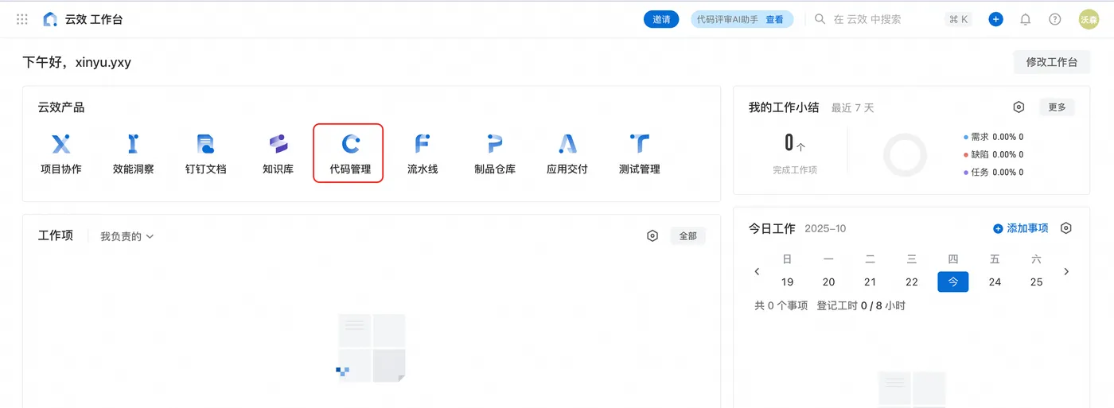
Task: Click 缺陷 legend entry
Action: coord(993,154)
